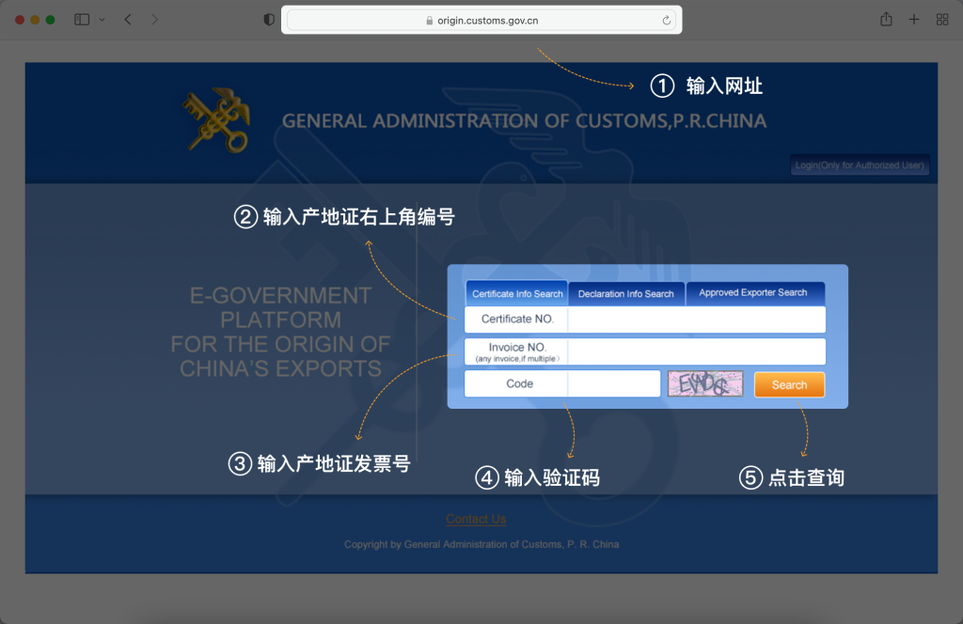Open the Share icon in Safari toolbar

886,19
